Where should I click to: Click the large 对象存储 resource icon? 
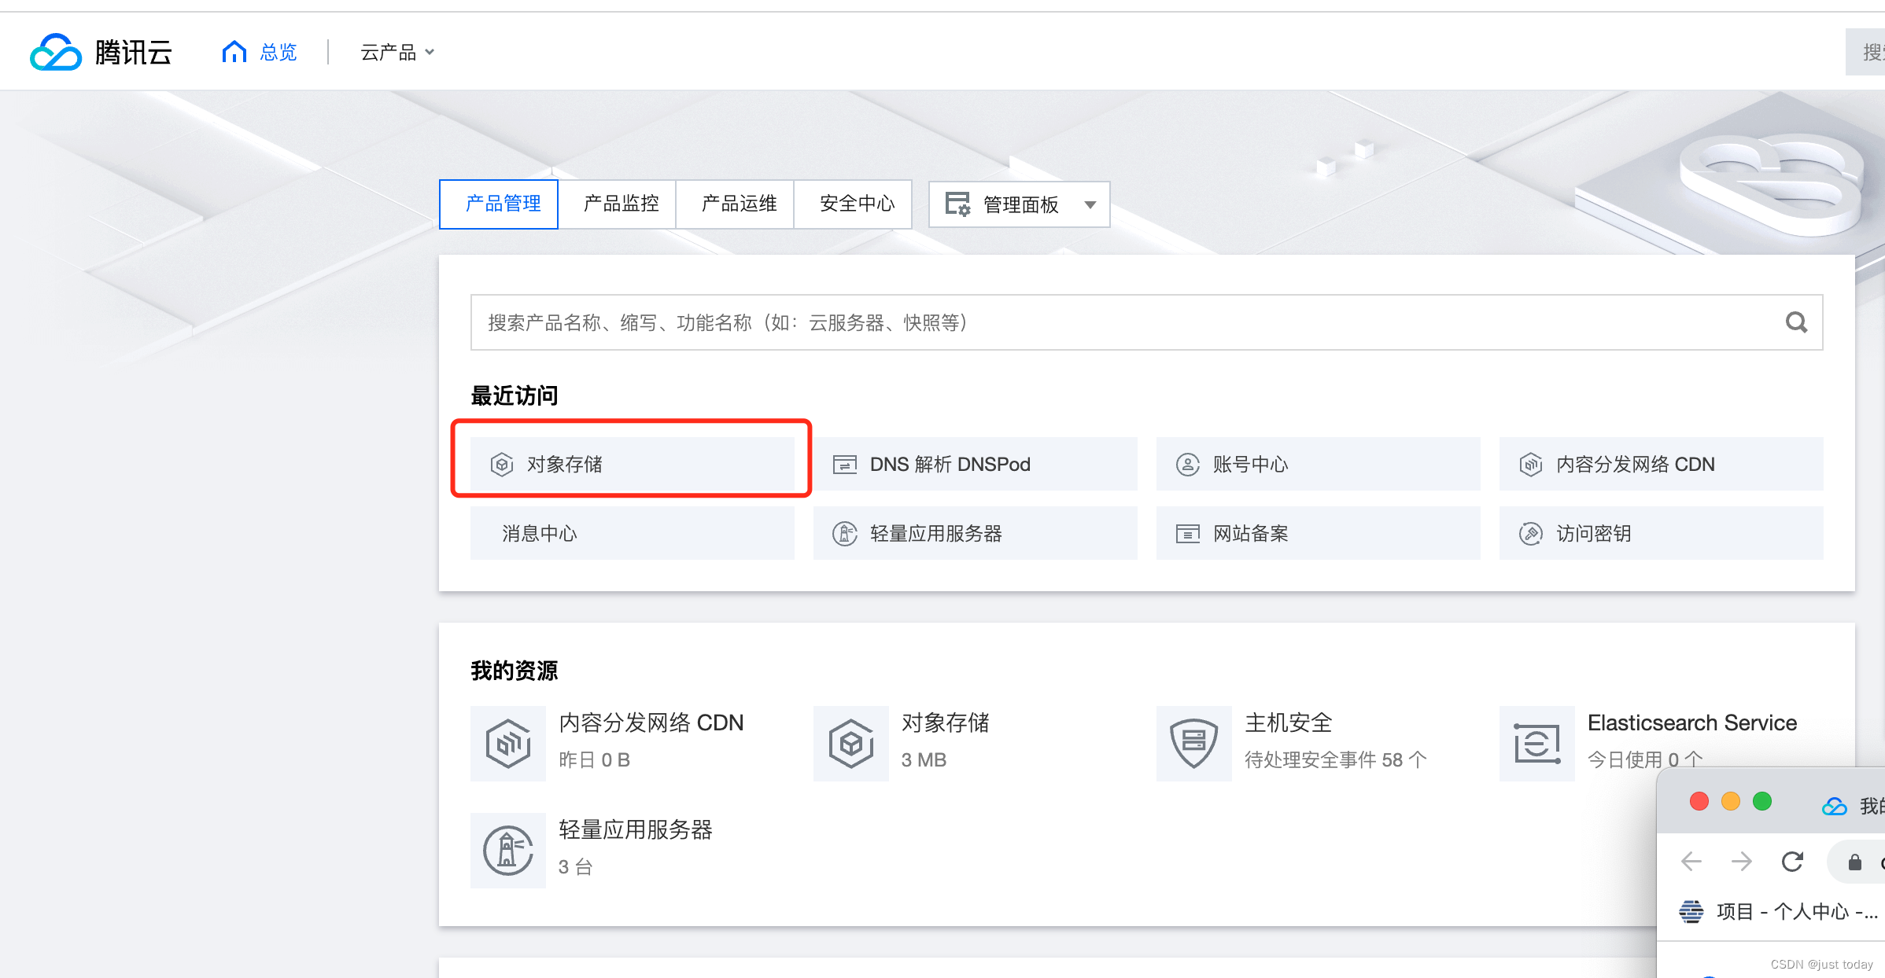(x=851, y=744)
